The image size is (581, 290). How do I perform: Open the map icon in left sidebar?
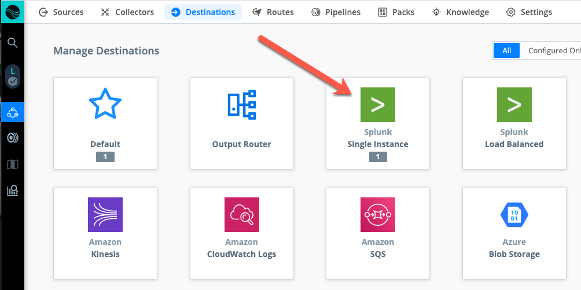(x=13, y=164)
